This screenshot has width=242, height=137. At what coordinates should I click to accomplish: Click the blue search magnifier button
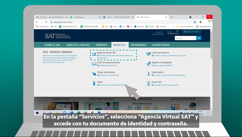199,38
